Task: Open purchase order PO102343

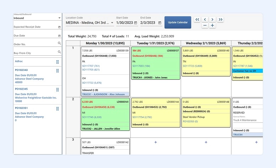Action: (x=21, y=70)
